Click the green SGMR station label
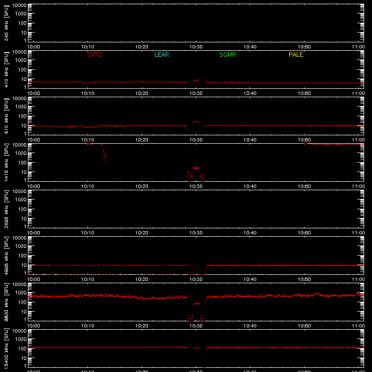The height and width of the screenshot is (372, 372). tap(227, 54)
